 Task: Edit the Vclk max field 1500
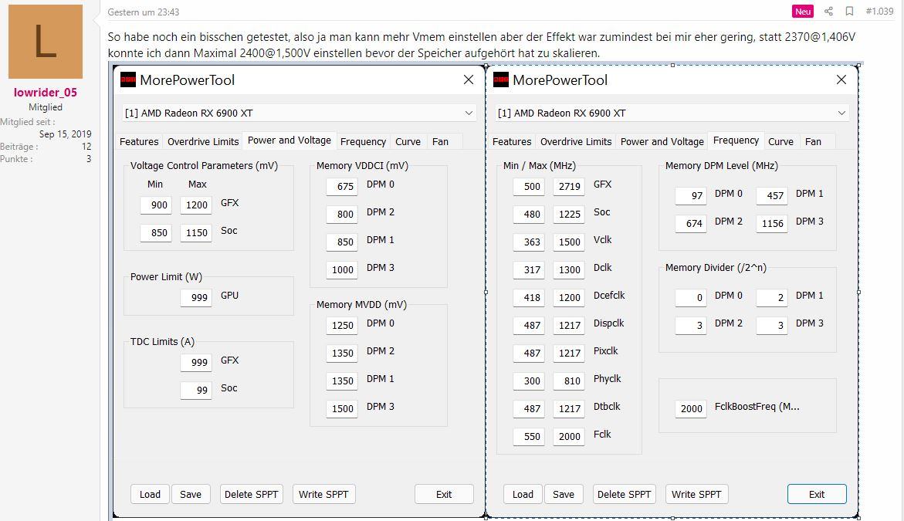tap(569, 242)
